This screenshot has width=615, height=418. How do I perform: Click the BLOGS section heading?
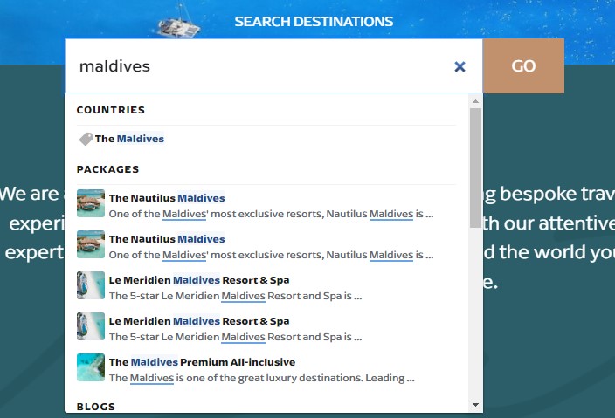click(x=96, y=407)
